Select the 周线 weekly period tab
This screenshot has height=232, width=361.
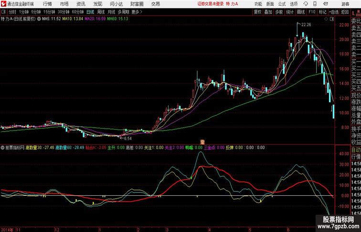tap(101, 12)
